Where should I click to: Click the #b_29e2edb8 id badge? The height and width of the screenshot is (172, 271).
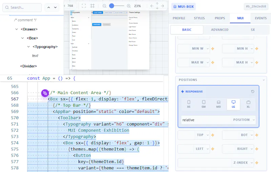point(256,6)
